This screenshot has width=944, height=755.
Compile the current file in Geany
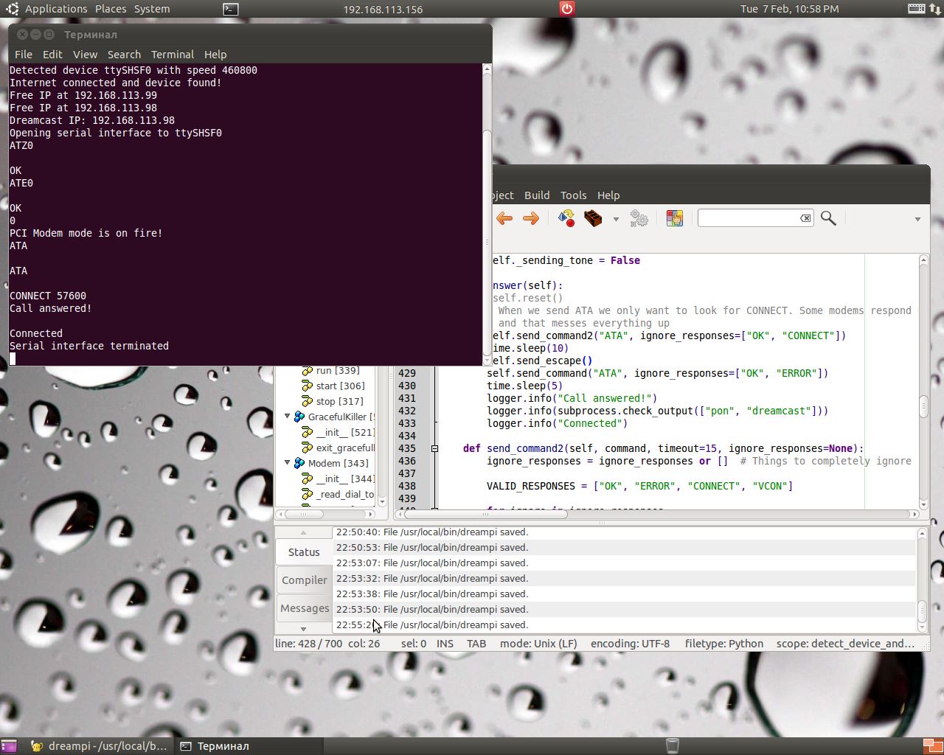(x=566, y=218)
